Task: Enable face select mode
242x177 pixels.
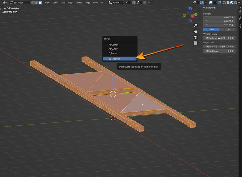Action: pyautogui.click(x=40, y=3)
